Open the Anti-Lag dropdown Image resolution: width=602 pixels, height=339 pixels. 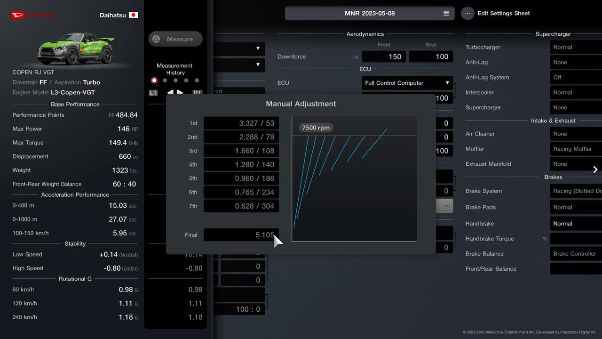[576, 62]
